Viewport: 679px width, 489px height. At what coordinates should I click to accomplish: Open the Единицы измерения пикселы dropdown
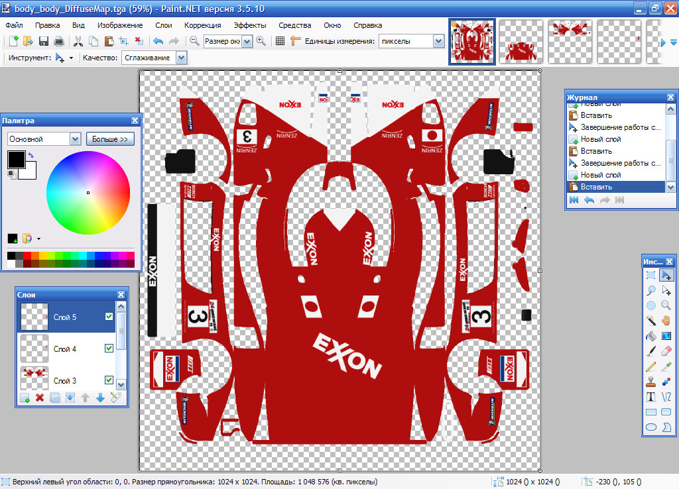438,42
